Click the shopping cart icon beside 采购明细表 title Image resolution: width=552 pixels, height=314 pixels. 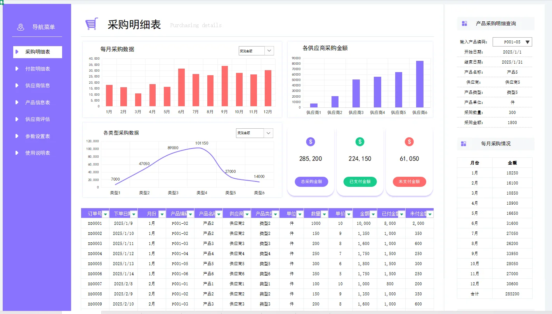tap(91, 23)
